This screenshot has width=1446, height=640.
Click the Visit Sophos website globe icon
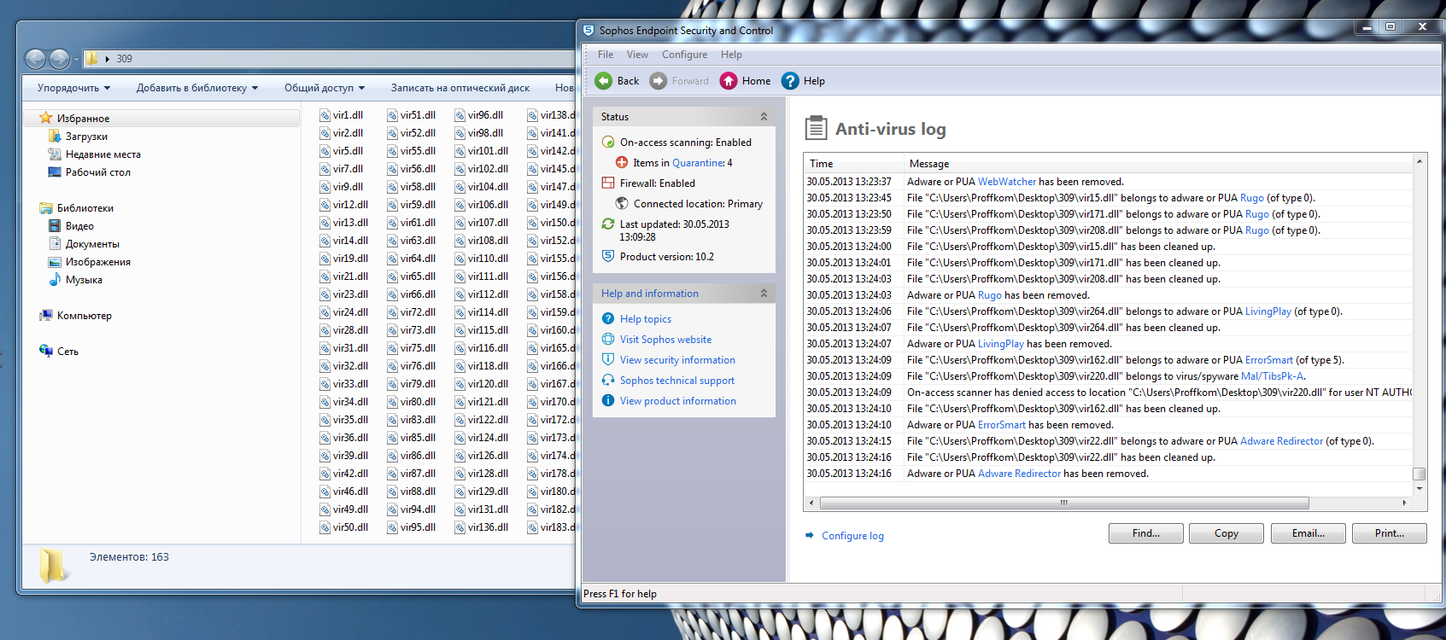(x=608, y=339)
